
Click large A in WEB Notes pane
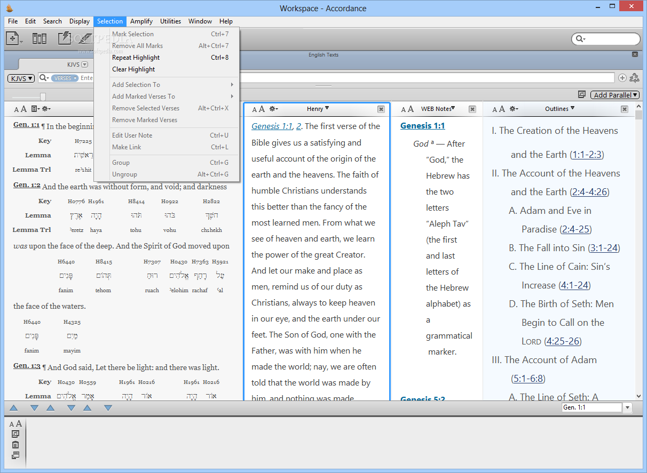(x=411, y=109)
